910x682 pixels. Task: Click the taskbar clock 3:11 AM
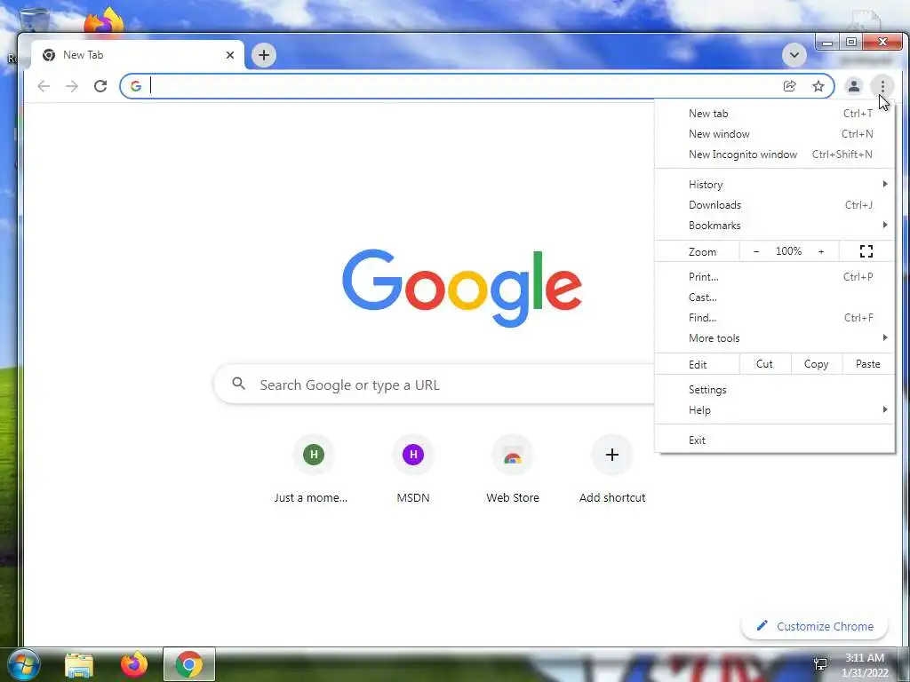tap(864, 658)
